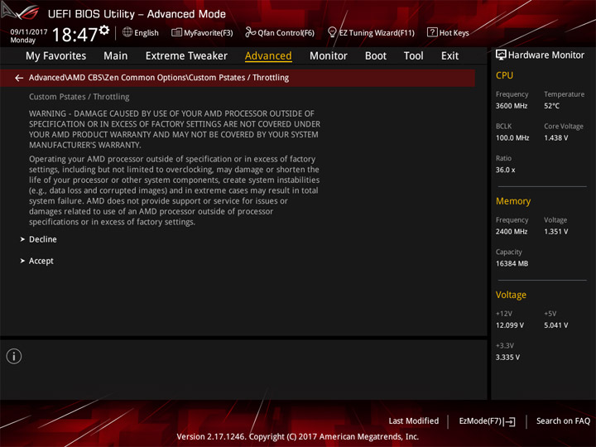Click the Memory section heading

tap(513, 201)
